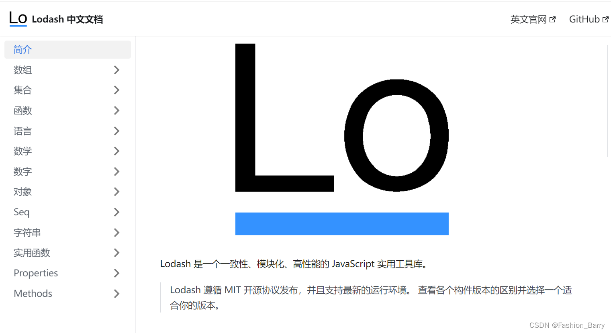Expand the 字符串 chevron arrow
611x333 pixels.
pyautogui.click(x=116, y=233)
